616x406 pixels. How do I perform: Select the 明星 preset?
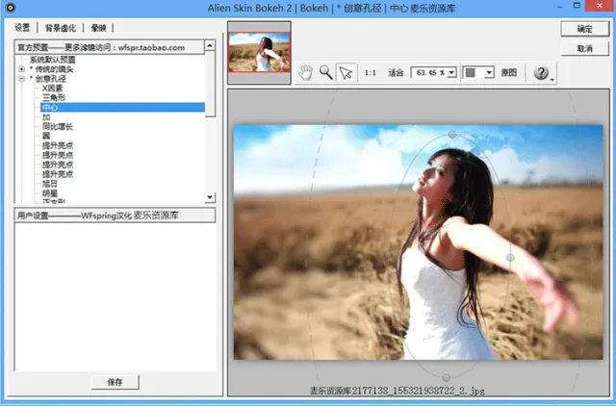(x=50, y=193)
